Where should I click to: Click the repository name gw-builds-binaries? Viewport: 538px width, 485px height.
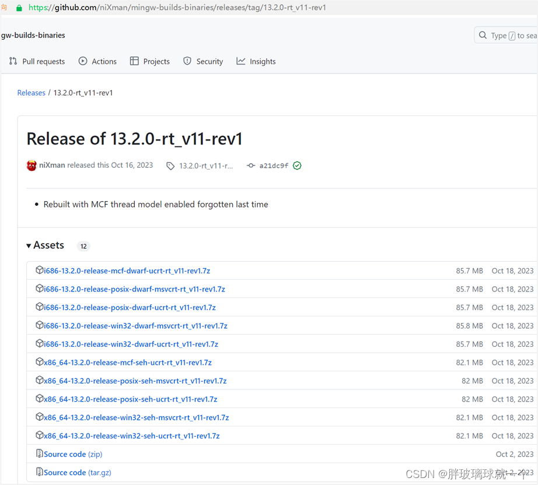tap(33, 36)
